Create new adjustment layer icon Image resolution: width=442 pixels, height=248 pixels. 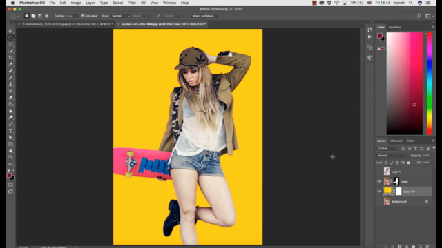click(x=407, y=247)
